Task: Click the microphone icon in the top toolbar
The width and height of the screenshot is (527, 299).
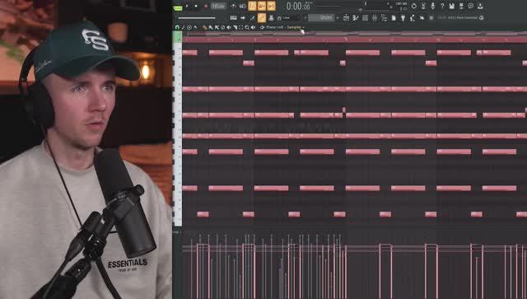Action: pyautogui.click(x=433, y=6)
